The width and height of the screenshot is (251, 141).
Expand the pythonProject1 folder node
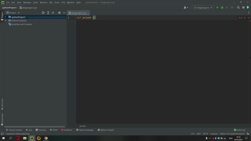(5, 17)
